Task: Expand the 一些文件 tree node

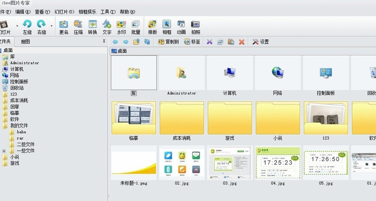Action: 4,151
